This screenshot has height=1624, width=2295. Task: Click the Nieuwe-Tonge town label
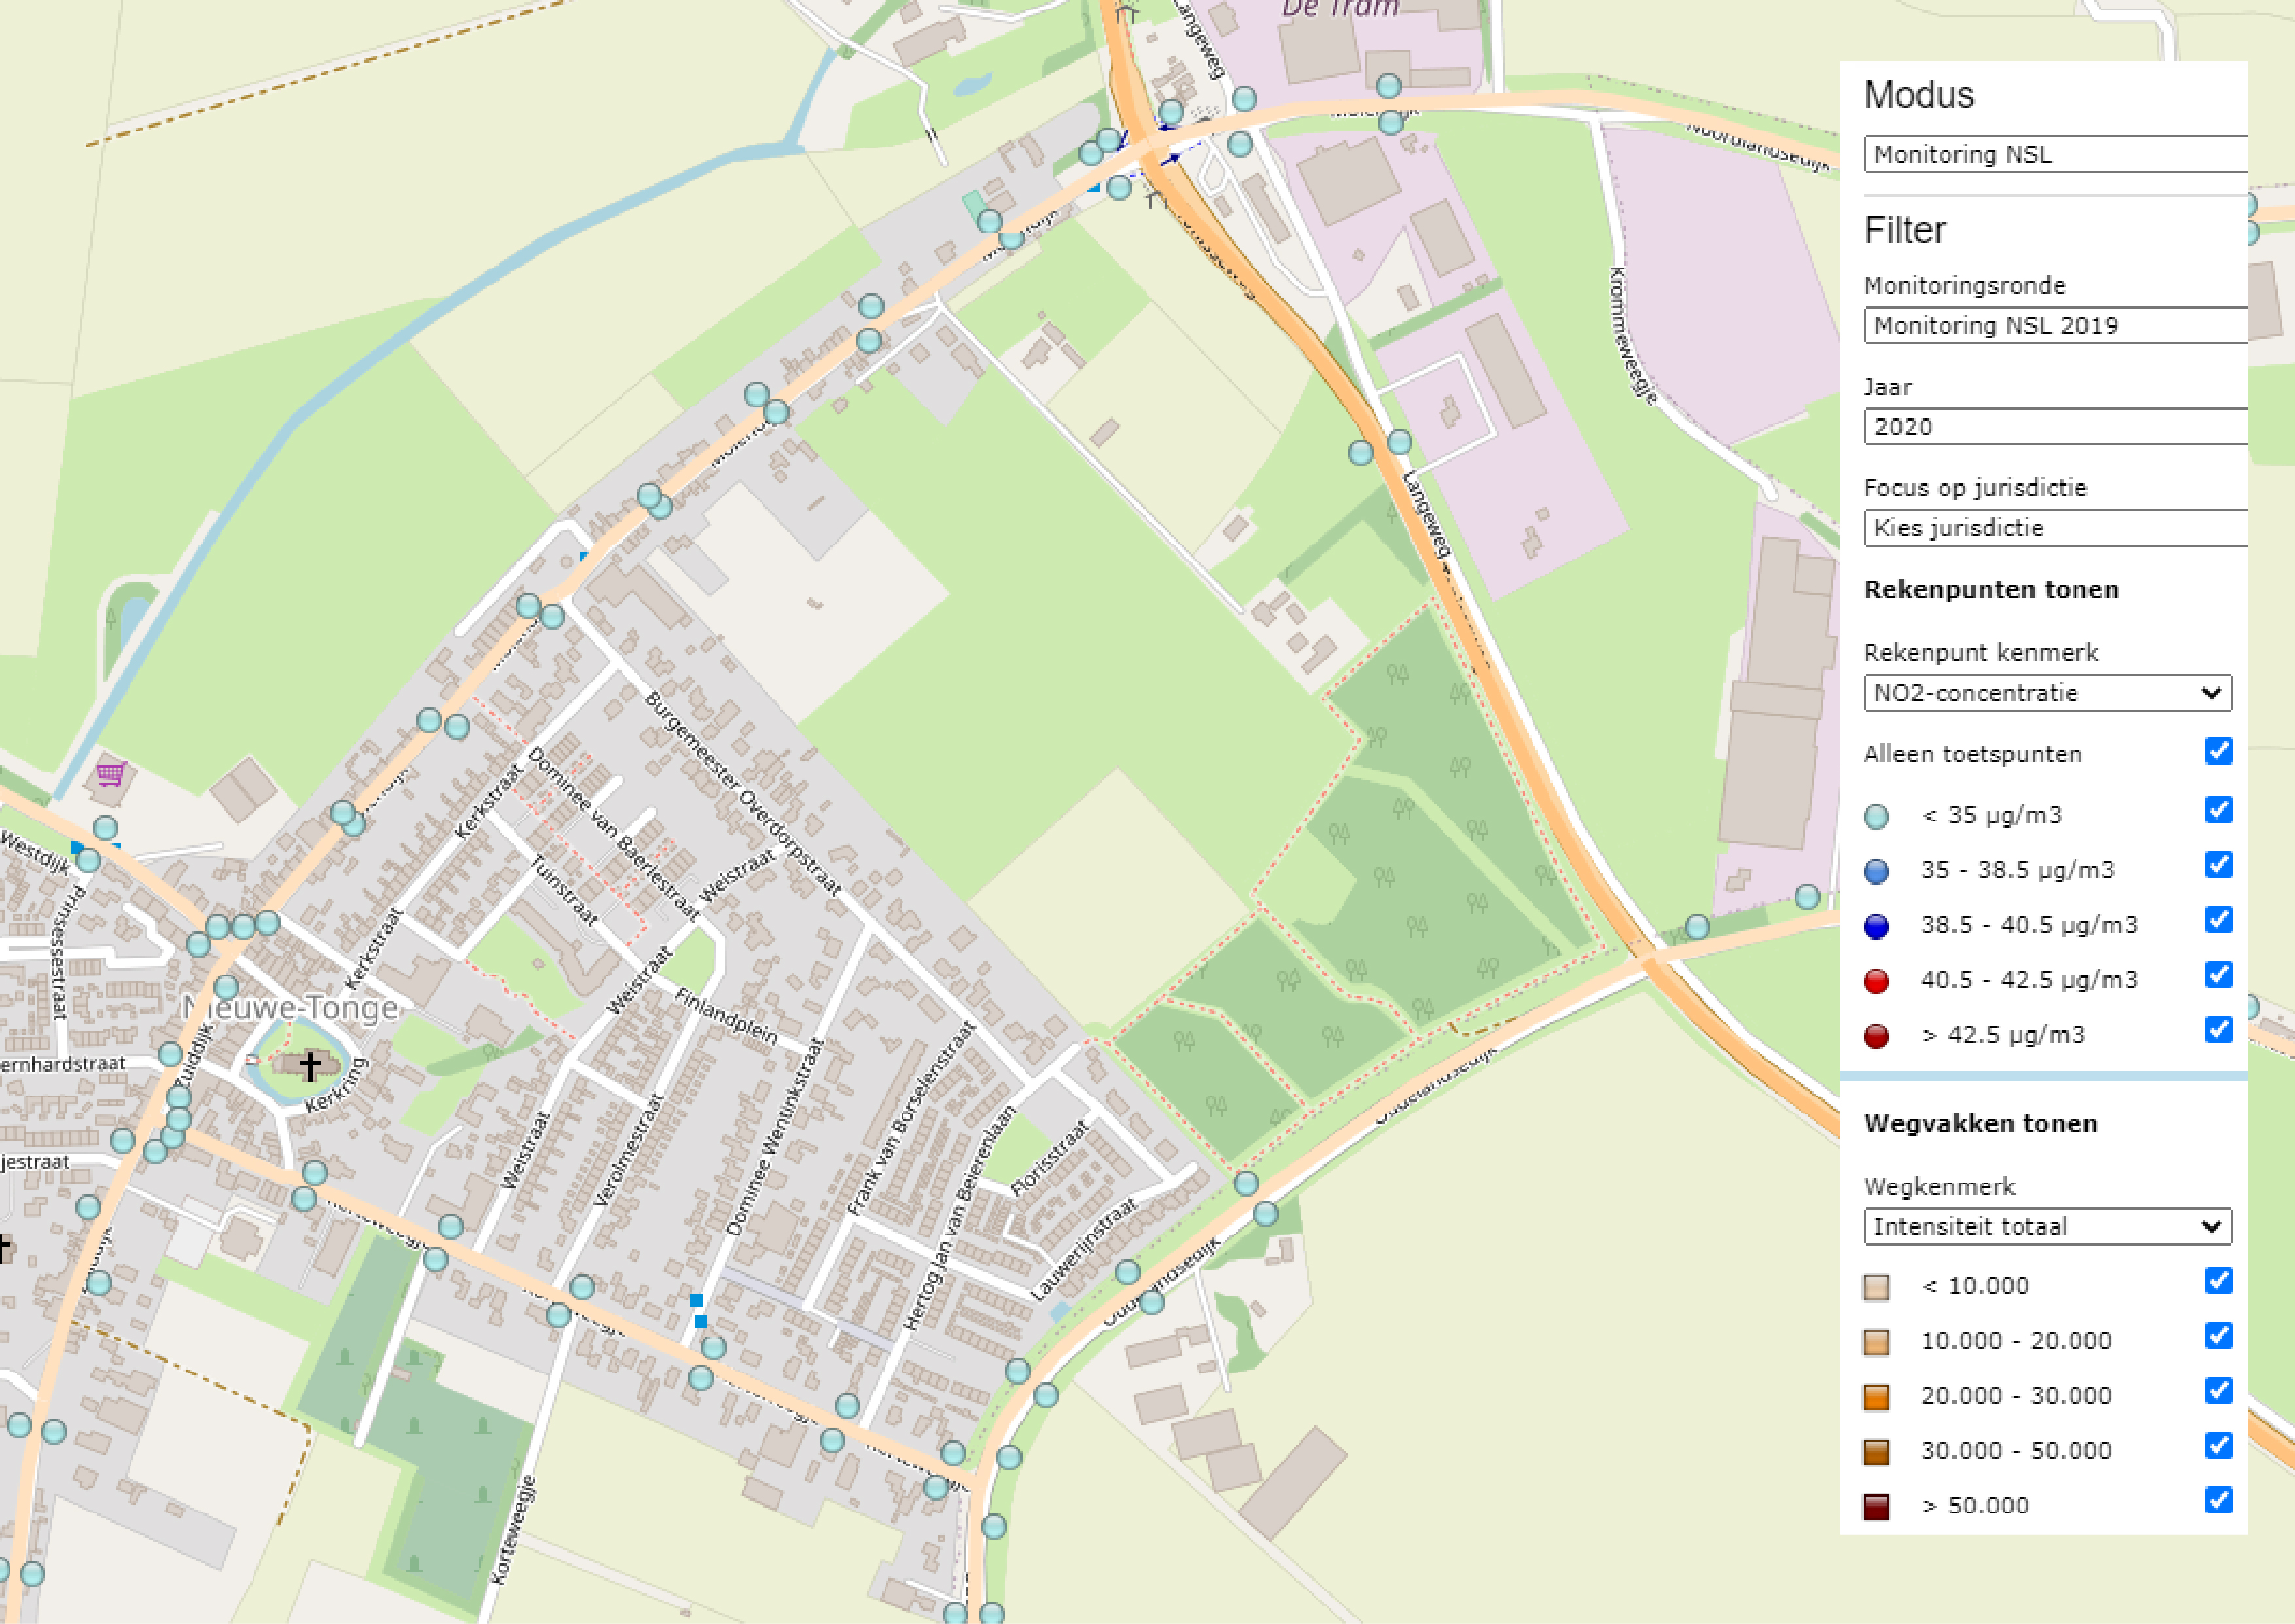tap(291, 1007)
